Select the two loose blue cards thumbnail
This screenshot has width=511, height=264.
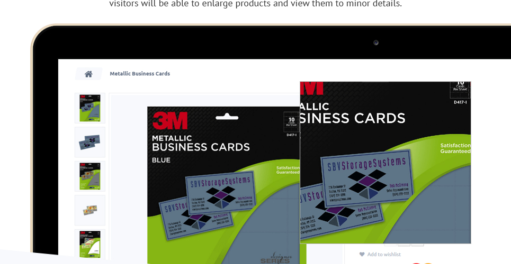tap(90, 142)
